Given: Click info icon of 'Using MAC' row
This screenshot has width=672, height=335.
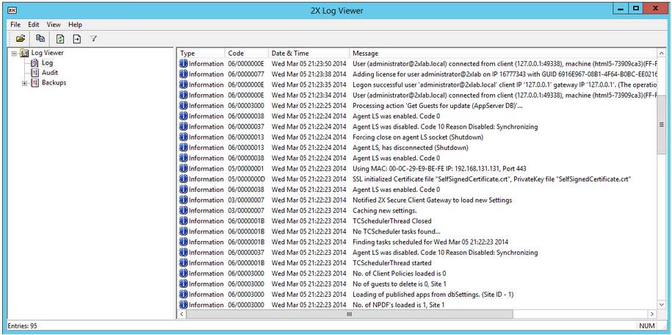Looking at the screenshot, I should 184,168.
